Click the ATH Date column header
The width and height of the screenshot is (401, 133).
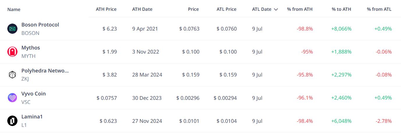click(x=142, y=9)
